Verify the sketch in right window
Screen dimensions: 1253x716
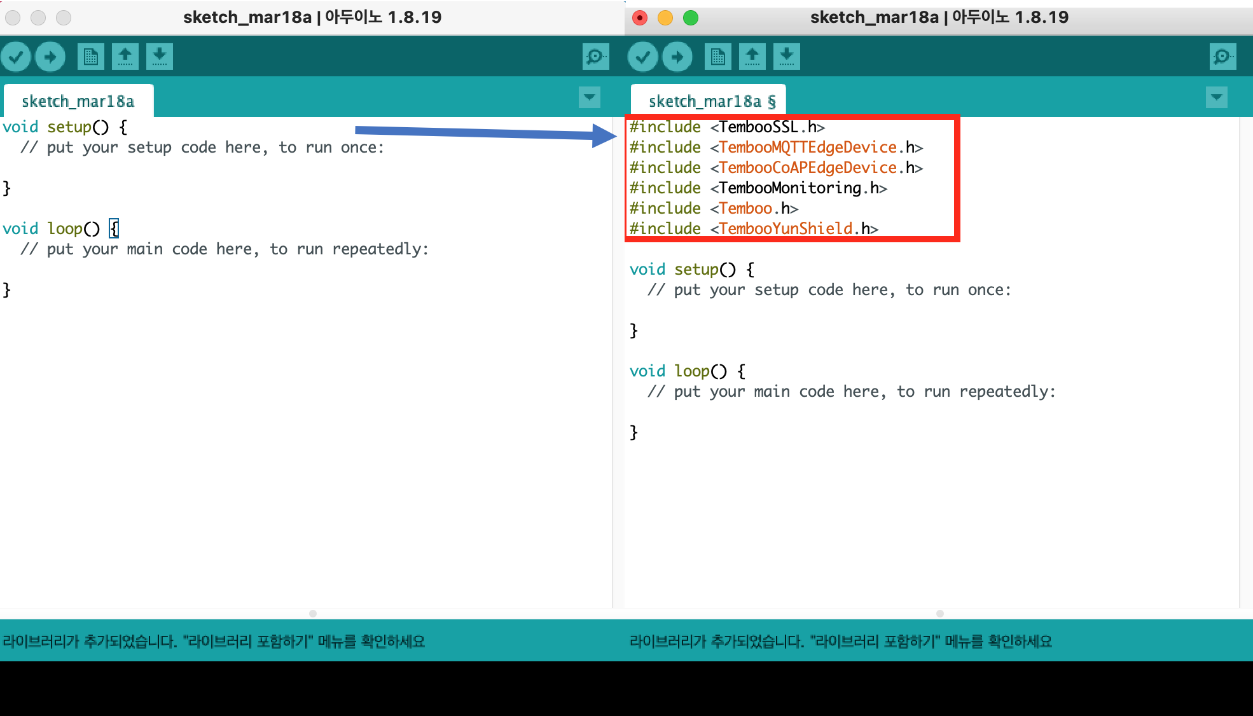[642, 57]
